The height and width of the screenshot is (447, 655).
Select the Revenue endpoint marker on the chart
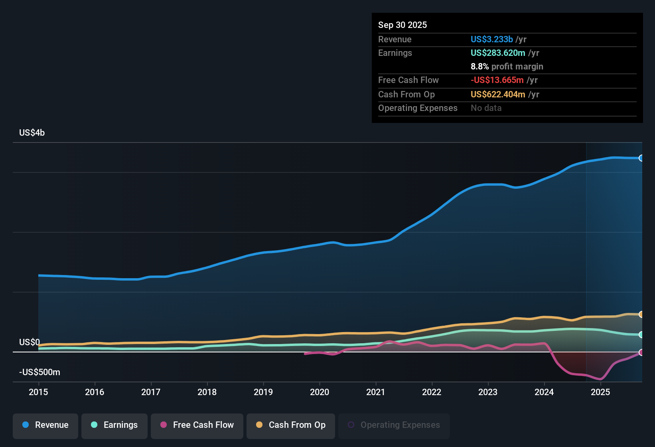pos(641,158)
